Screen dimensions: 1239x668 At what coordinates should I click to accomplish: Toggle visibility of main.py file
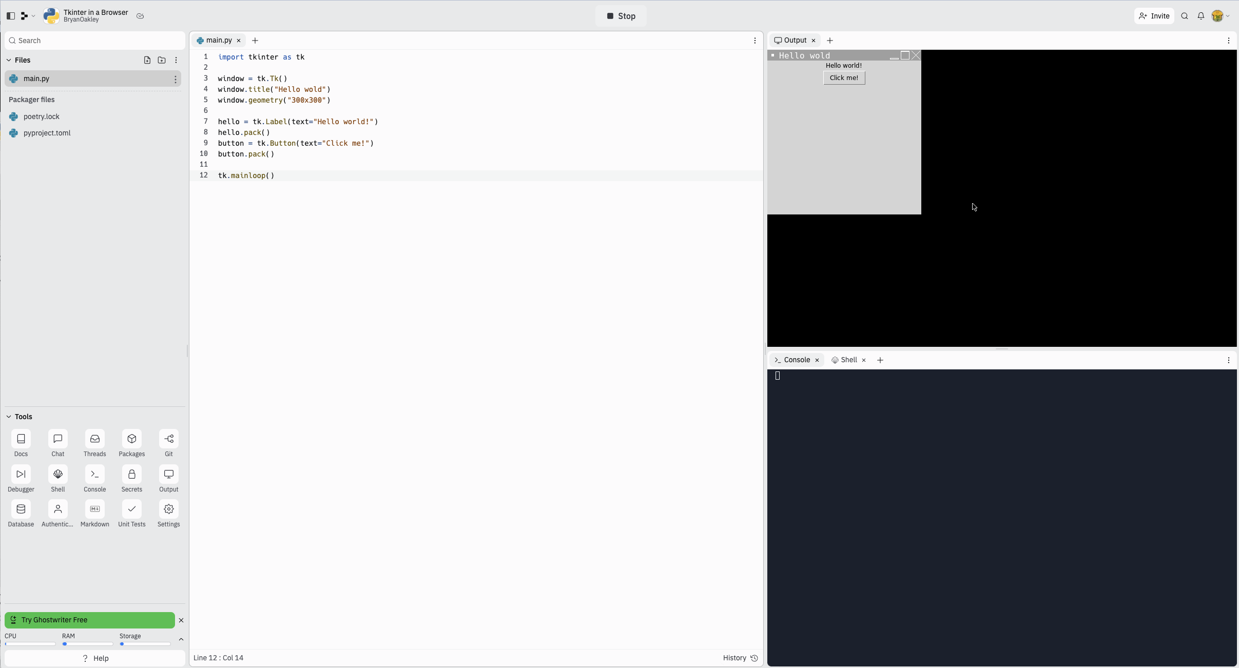click(175, 79)
